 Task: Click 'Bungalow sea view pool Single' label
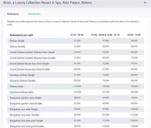coord(26,121)
